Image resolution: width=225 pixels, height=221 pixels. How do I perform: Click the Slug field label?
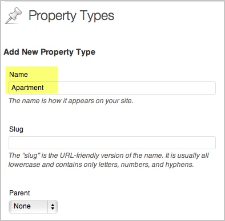[x=16, y=129]
